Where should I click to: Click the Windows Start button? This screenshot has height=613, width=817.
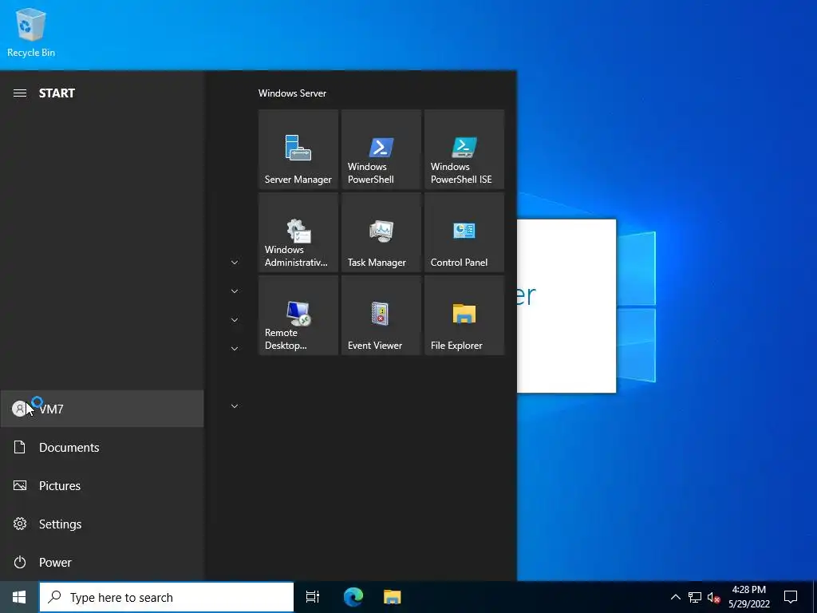(x=19, y=597)
